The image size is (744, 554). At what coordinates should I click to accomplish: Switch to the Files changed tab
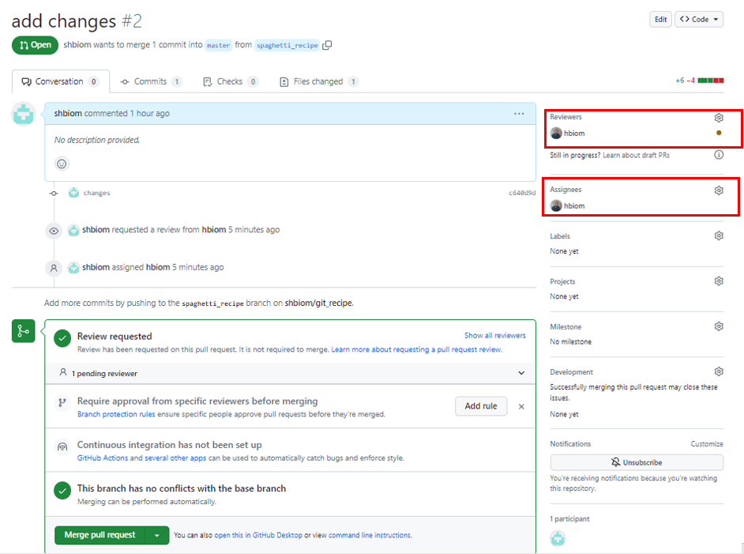pos(318,81)
